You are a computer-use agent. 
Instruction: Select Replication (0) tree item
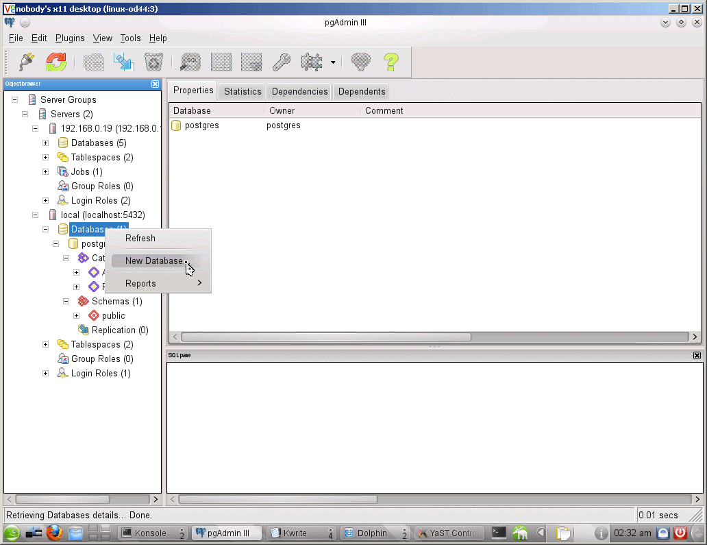[x=113, y=330]
